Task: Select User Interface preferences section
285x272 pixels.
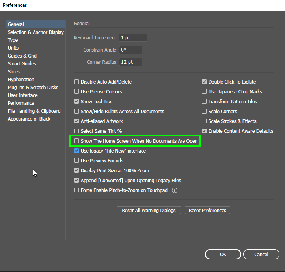Action: [23, 95]
